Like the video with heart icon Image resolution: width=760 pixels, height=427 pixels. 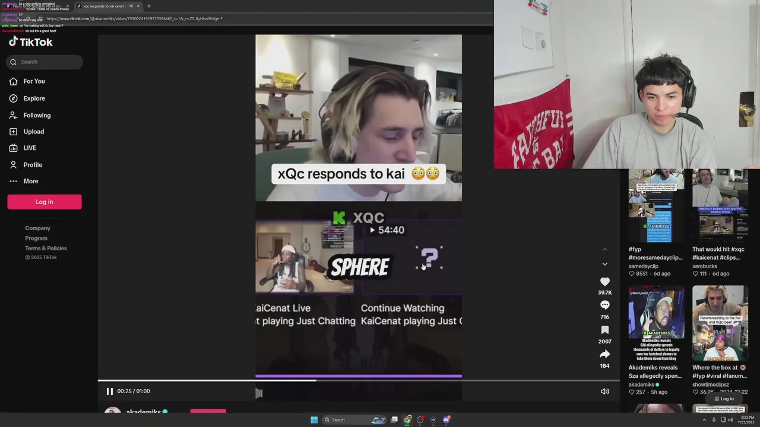click(x=604, y=282)
